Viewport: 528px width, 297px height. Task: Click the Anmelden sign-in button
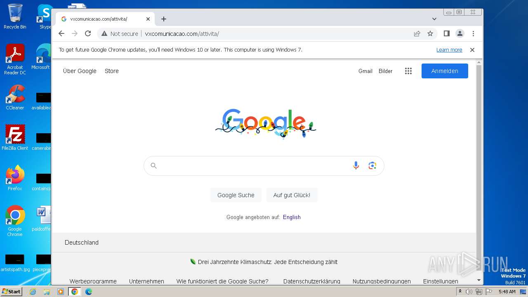[445, 71]
